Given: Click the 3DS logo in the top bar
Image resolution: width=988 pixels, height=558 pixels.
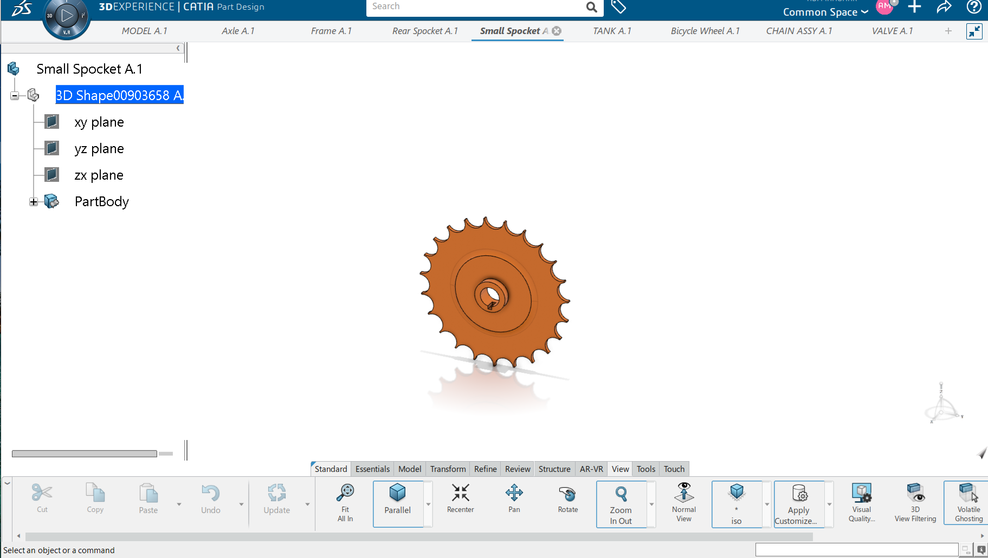Looking at the screenshot, I should point(22,8).
